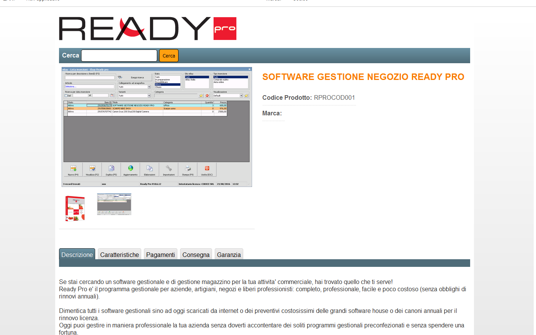Viewport: 536px width, 335px height.
Task: Click the orange Cerca button
Action: [169, 56]
